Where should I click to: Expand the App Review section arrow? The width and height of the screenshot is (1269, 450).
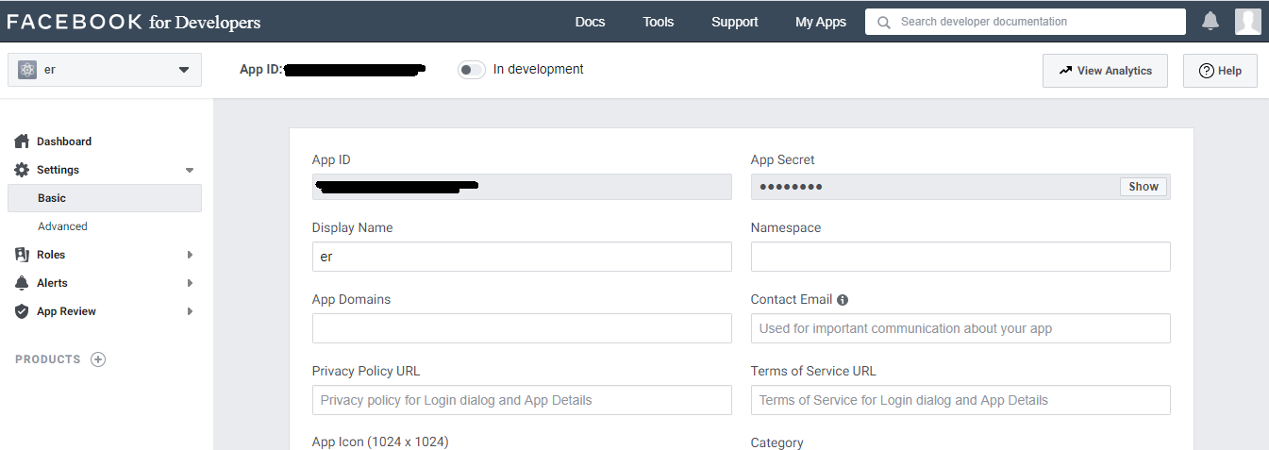tap(190, 311)
